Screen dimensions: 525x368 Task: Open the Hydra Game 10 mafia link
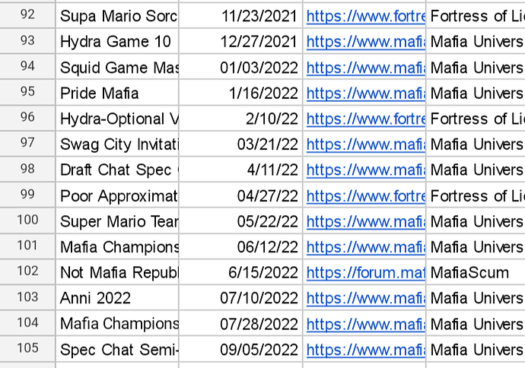[x=366, y=42]
